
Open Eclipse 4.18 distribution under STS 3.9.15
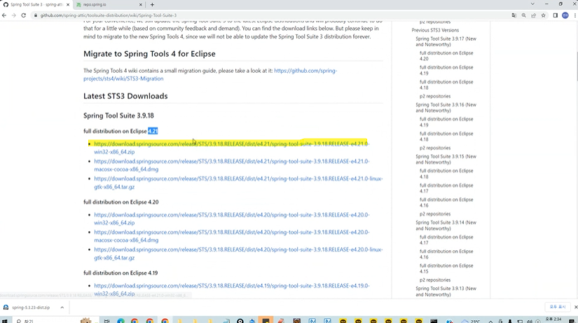446,174
